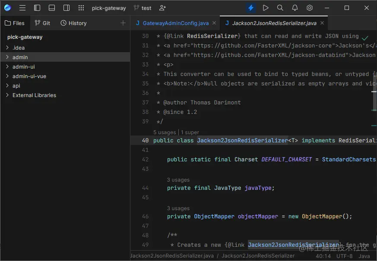
Task: Minimize the Fleet window
Action: tap(327, 8)
